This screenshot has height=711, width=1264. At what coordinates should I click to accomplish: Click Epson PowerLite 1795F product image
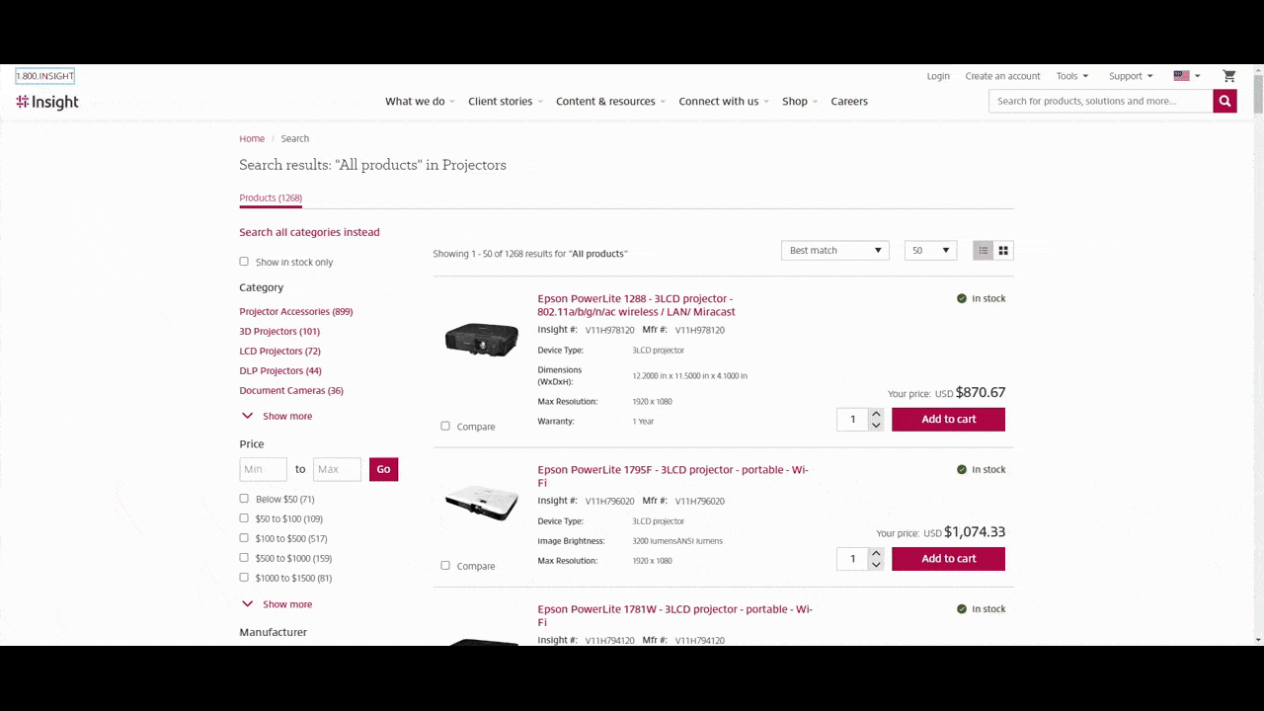(482, 503)
